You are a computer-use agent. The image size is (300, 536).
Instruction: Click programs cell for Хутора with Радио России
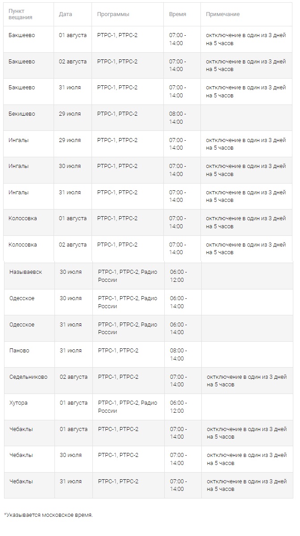(x=128, y=407)
